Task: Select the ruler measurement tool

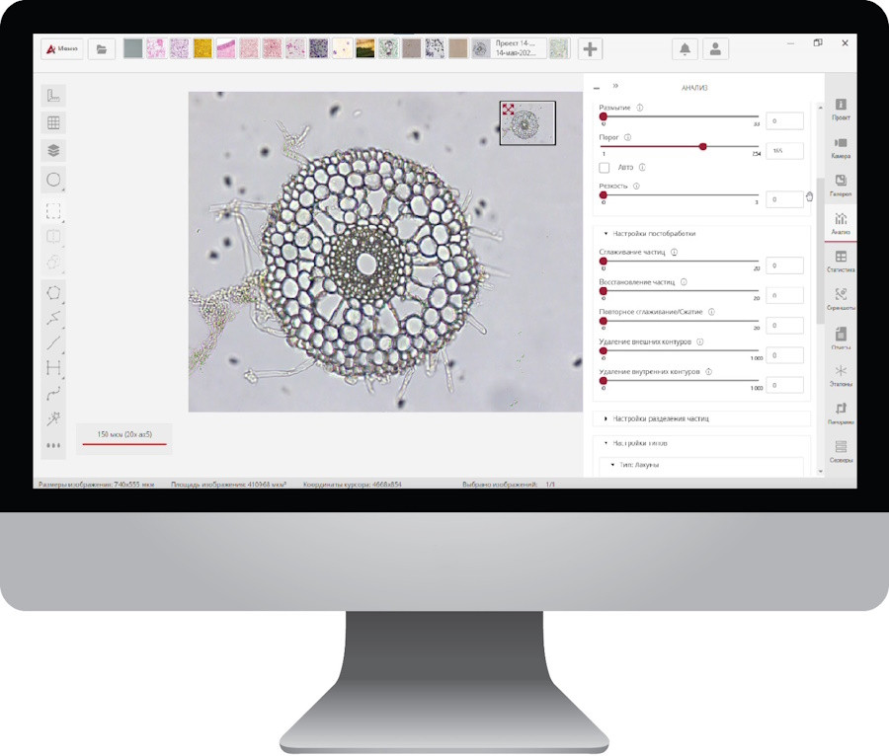Action: point(53,95)
